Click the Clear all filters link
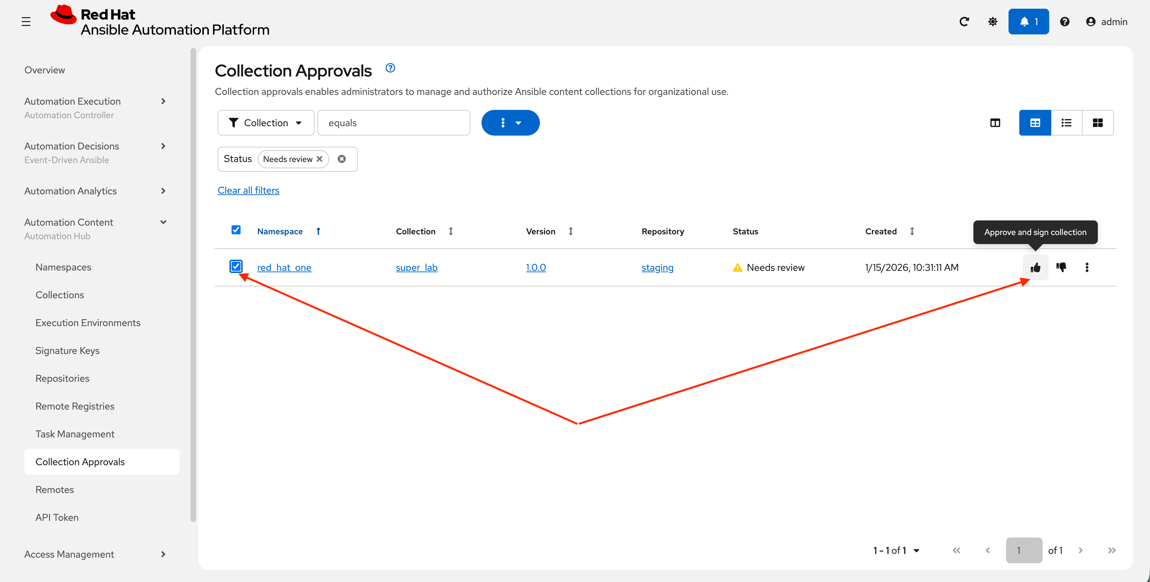This screenshot has height=582, width=1150. click(248, 190)
